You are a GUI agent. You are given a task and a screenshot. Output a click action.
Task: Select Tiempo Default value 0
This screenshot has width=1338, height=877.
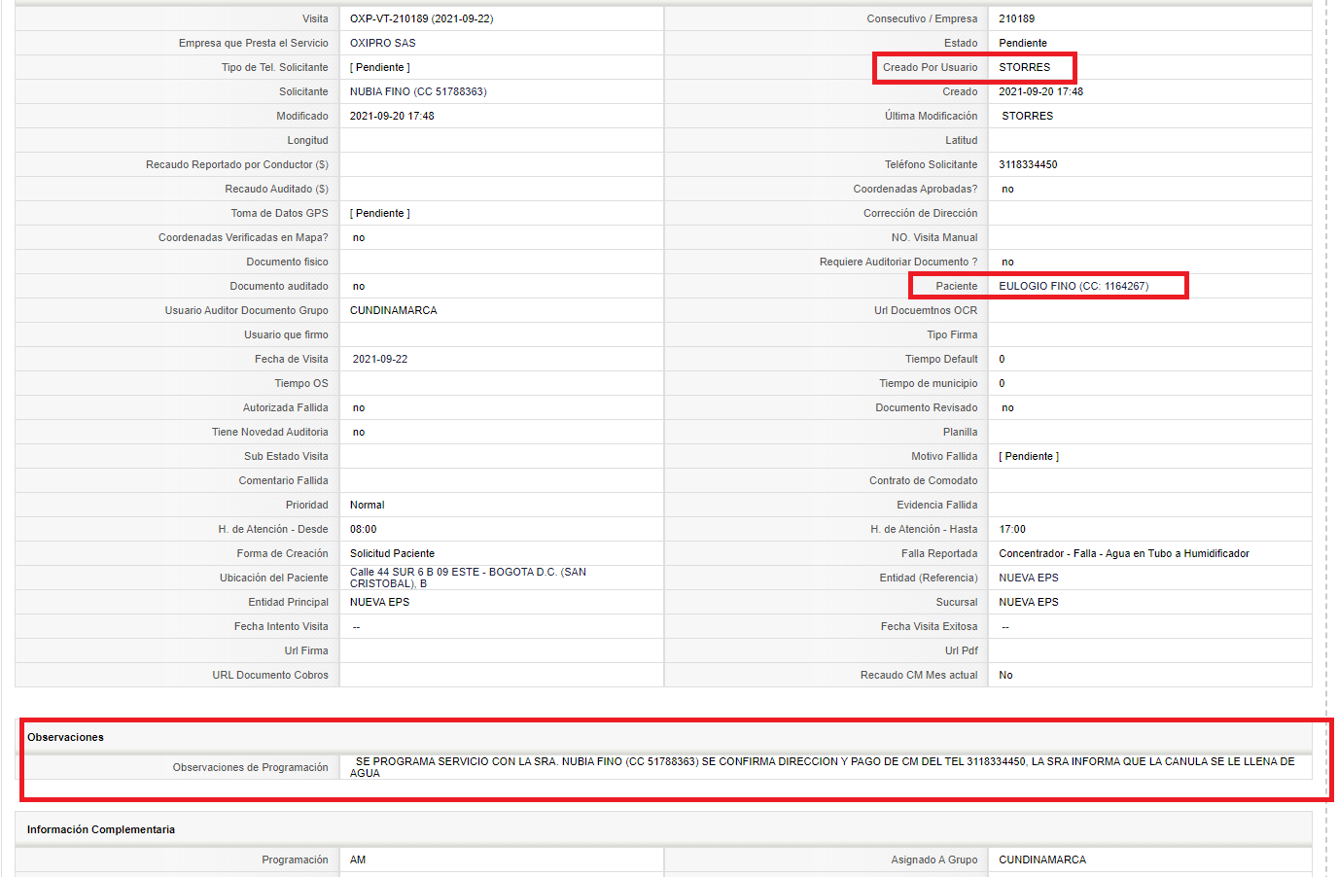pos(1002,359)
